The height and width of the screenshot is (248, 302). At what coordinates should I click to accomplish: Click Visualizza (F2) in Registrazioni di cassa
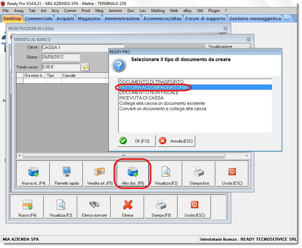coord(61,207)
